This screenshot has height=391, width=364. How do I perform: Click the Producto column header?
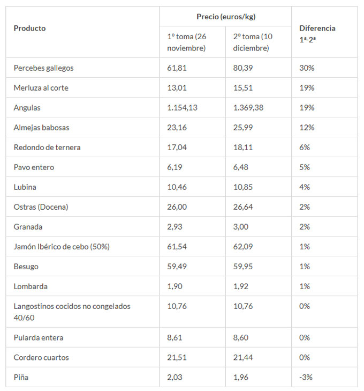[30, 28]
